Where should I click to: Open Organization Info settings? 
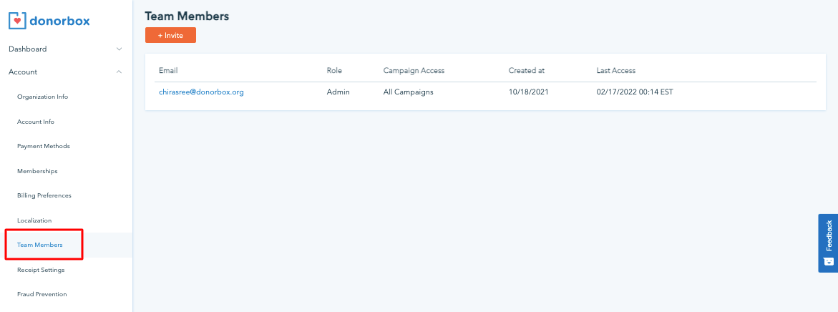(42, 97)
